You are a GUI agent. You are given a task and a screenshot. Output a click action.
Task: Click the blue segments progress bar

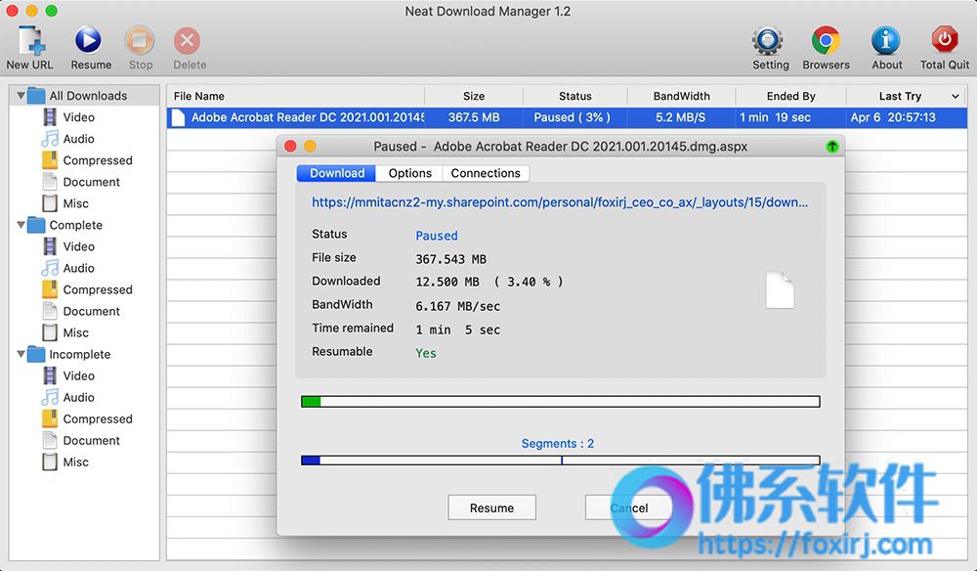click(x=560, y=461)
